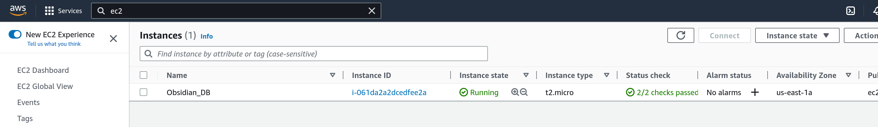Close the New EC2 Experience banner

tap(113, 39)
